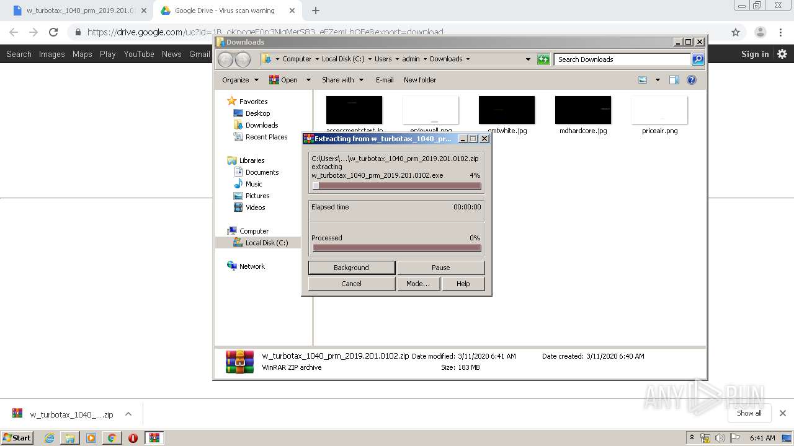Screen dimensions: 794x446
Task: Open the selected file with WinRAR
Action: [x=283, y=80]
